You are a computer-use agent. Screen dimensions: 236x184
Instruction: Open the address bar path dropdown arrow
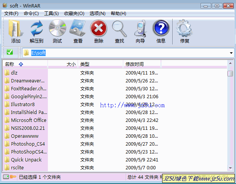231,53
